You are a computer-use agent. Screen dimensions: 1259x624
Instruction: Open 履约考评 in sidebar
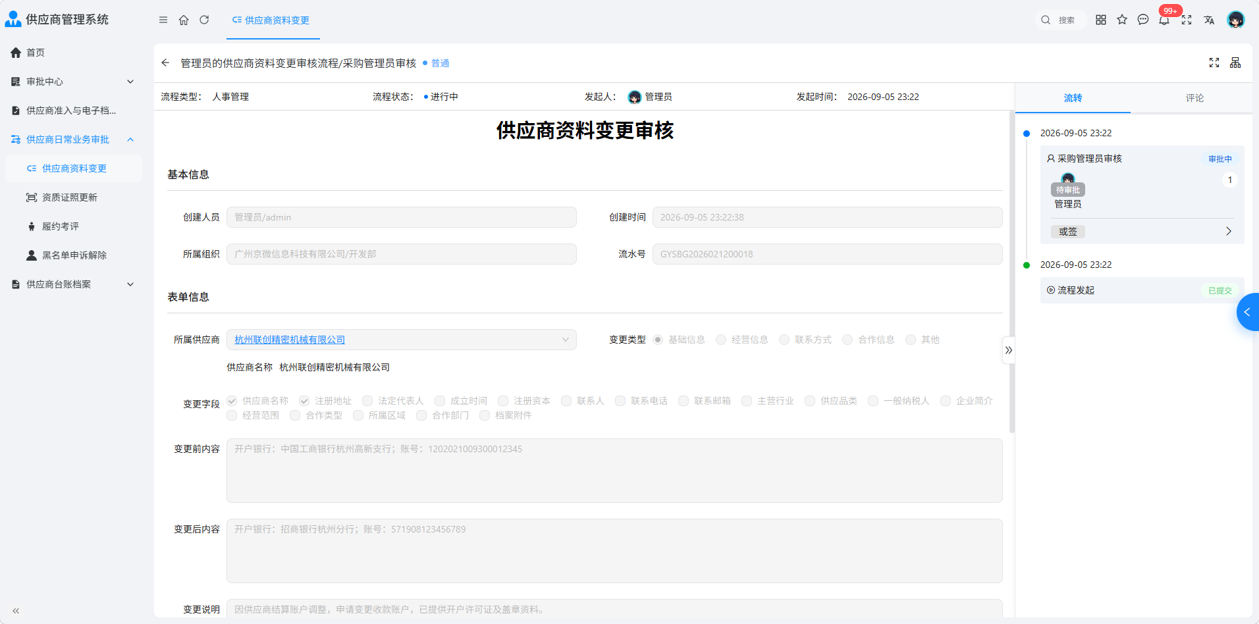(x=74, y=226)
